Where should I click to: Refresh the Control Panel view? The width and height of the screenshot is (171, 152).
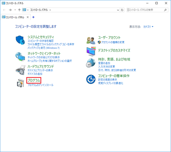point(122,10)
